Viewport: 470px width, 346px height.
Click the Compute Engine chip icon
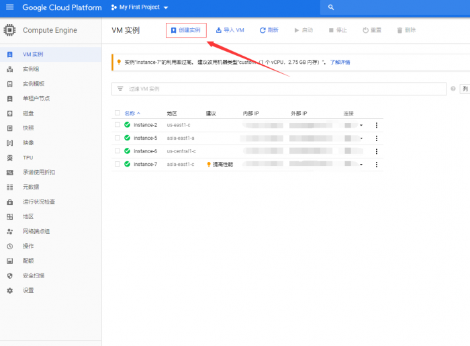[9, 30]
